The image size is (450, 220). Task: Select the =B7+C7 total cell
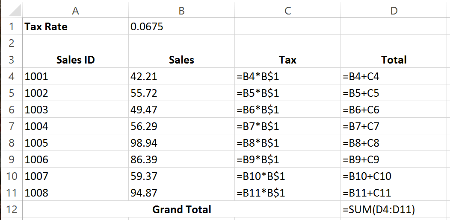click(394, 127)
